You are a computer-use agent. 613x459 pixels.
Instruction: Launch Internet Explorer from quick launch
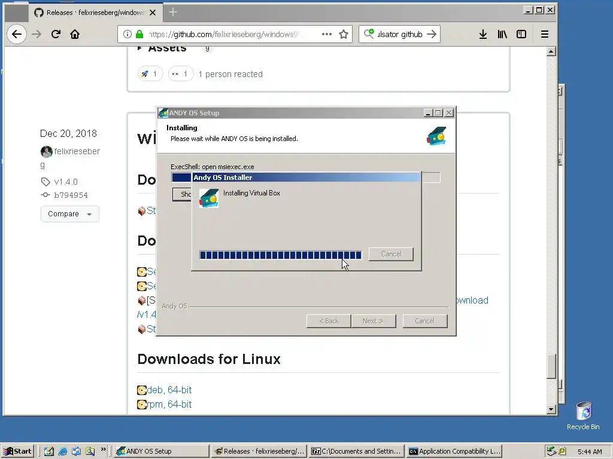[x=62, y=452]
